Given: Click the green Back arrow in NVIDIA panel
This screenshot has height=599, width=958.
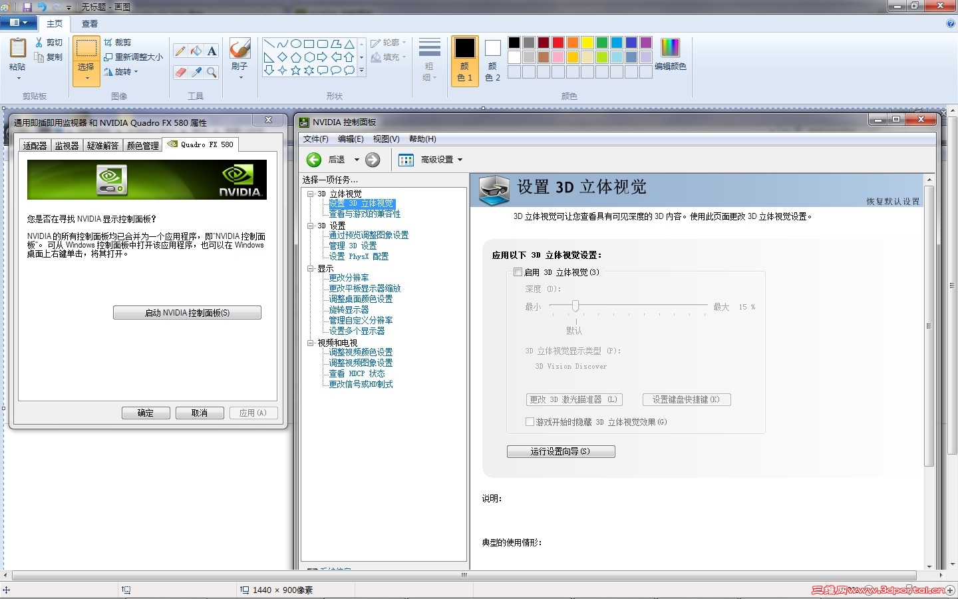Looking at the screenshot, I should 314,160.
